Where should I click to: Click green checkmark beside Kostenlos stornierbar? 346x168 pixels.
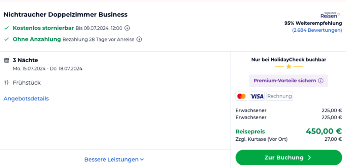pos(6,28)
